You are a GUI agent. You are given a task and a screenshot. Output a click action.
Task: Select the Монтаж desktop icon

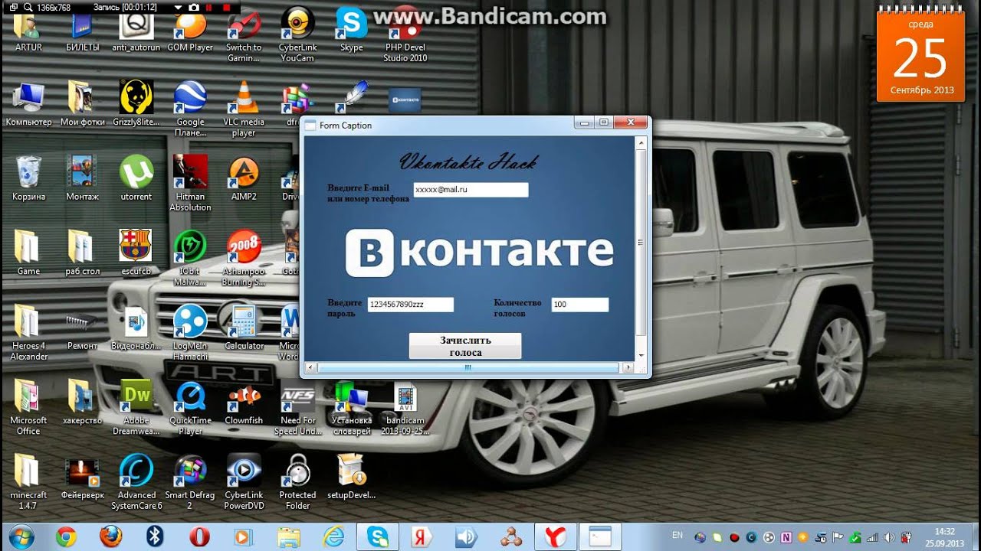(83, 178)
